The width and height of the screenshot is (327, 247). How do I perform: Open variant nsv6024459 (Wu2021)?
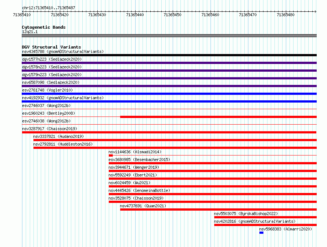pyautogui.click(x=129, y=183)
